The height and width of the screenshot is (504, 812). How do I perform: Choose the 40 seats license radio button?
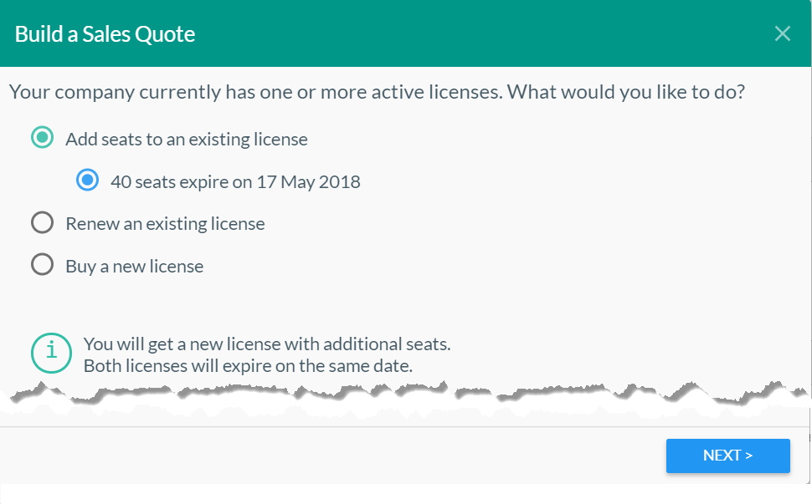coord(87,181)
